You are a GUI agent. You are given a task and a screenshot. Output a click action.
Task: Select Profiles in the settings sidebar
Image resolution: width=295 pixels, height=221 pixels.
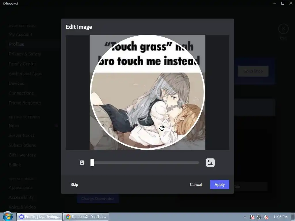tap(16, 44)
